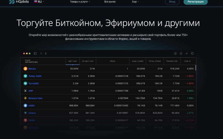Sort by CHG % column
This screenshot has height=139, width=223.
187,61
